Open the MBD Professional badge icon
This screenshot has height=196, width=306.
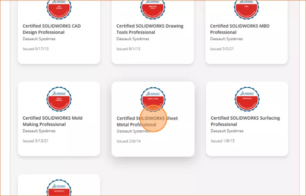247,10
